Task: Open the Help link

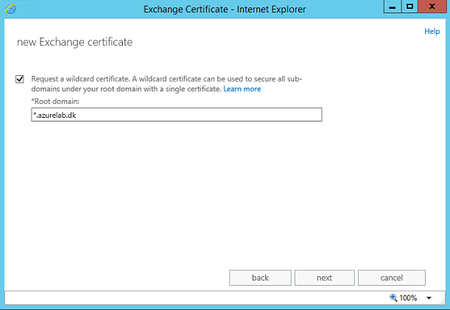Action: click(432, 31)
